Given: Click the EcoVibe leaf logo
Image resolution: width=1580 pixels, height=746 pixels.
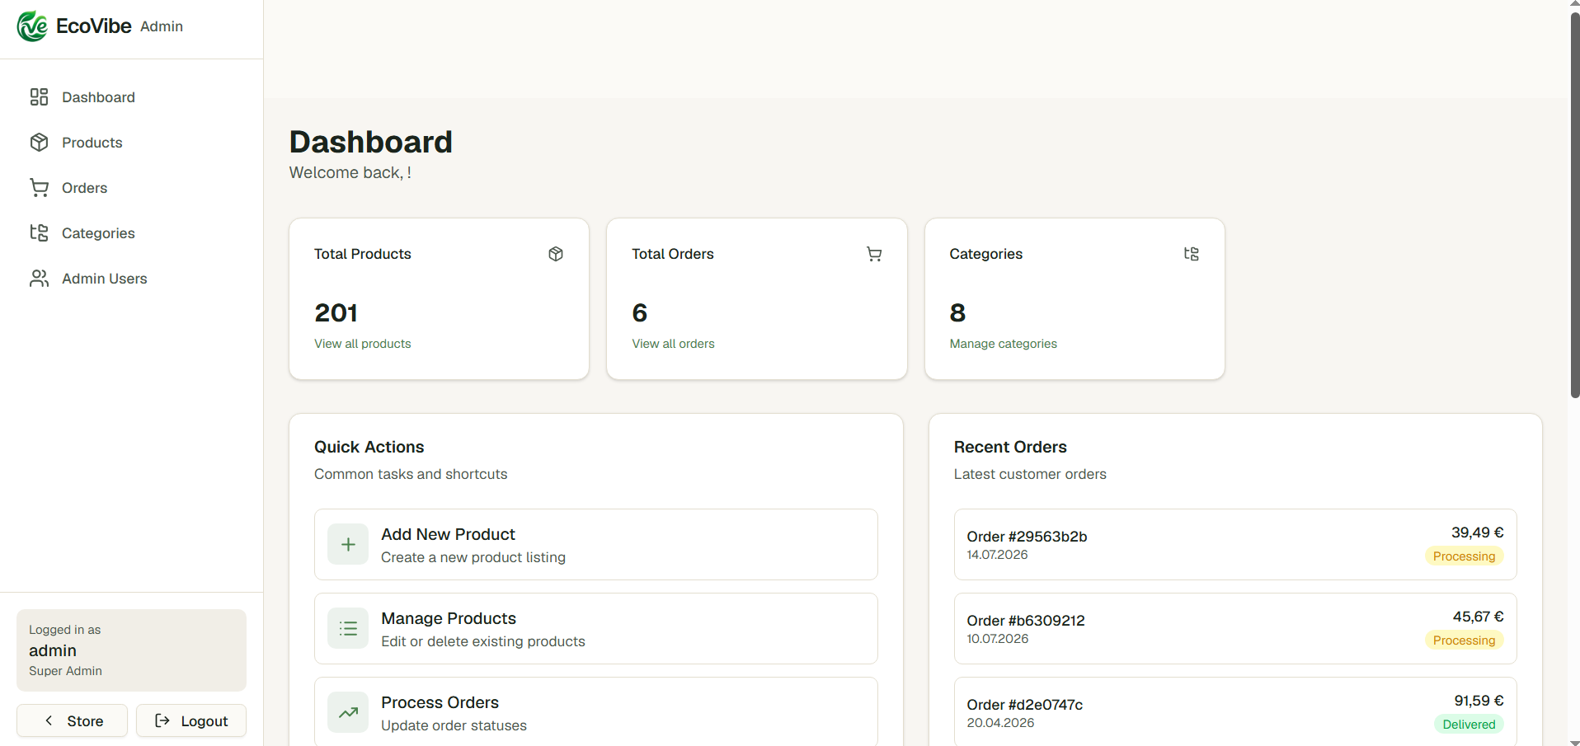Looking at the screenshot, I should (x=32, y=26).
